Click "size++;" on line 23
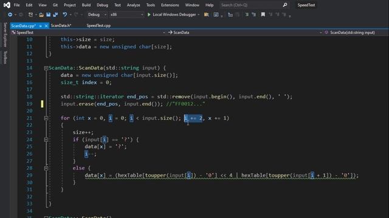The height and width of the screenshot is (218, 389). click(83, 133)
